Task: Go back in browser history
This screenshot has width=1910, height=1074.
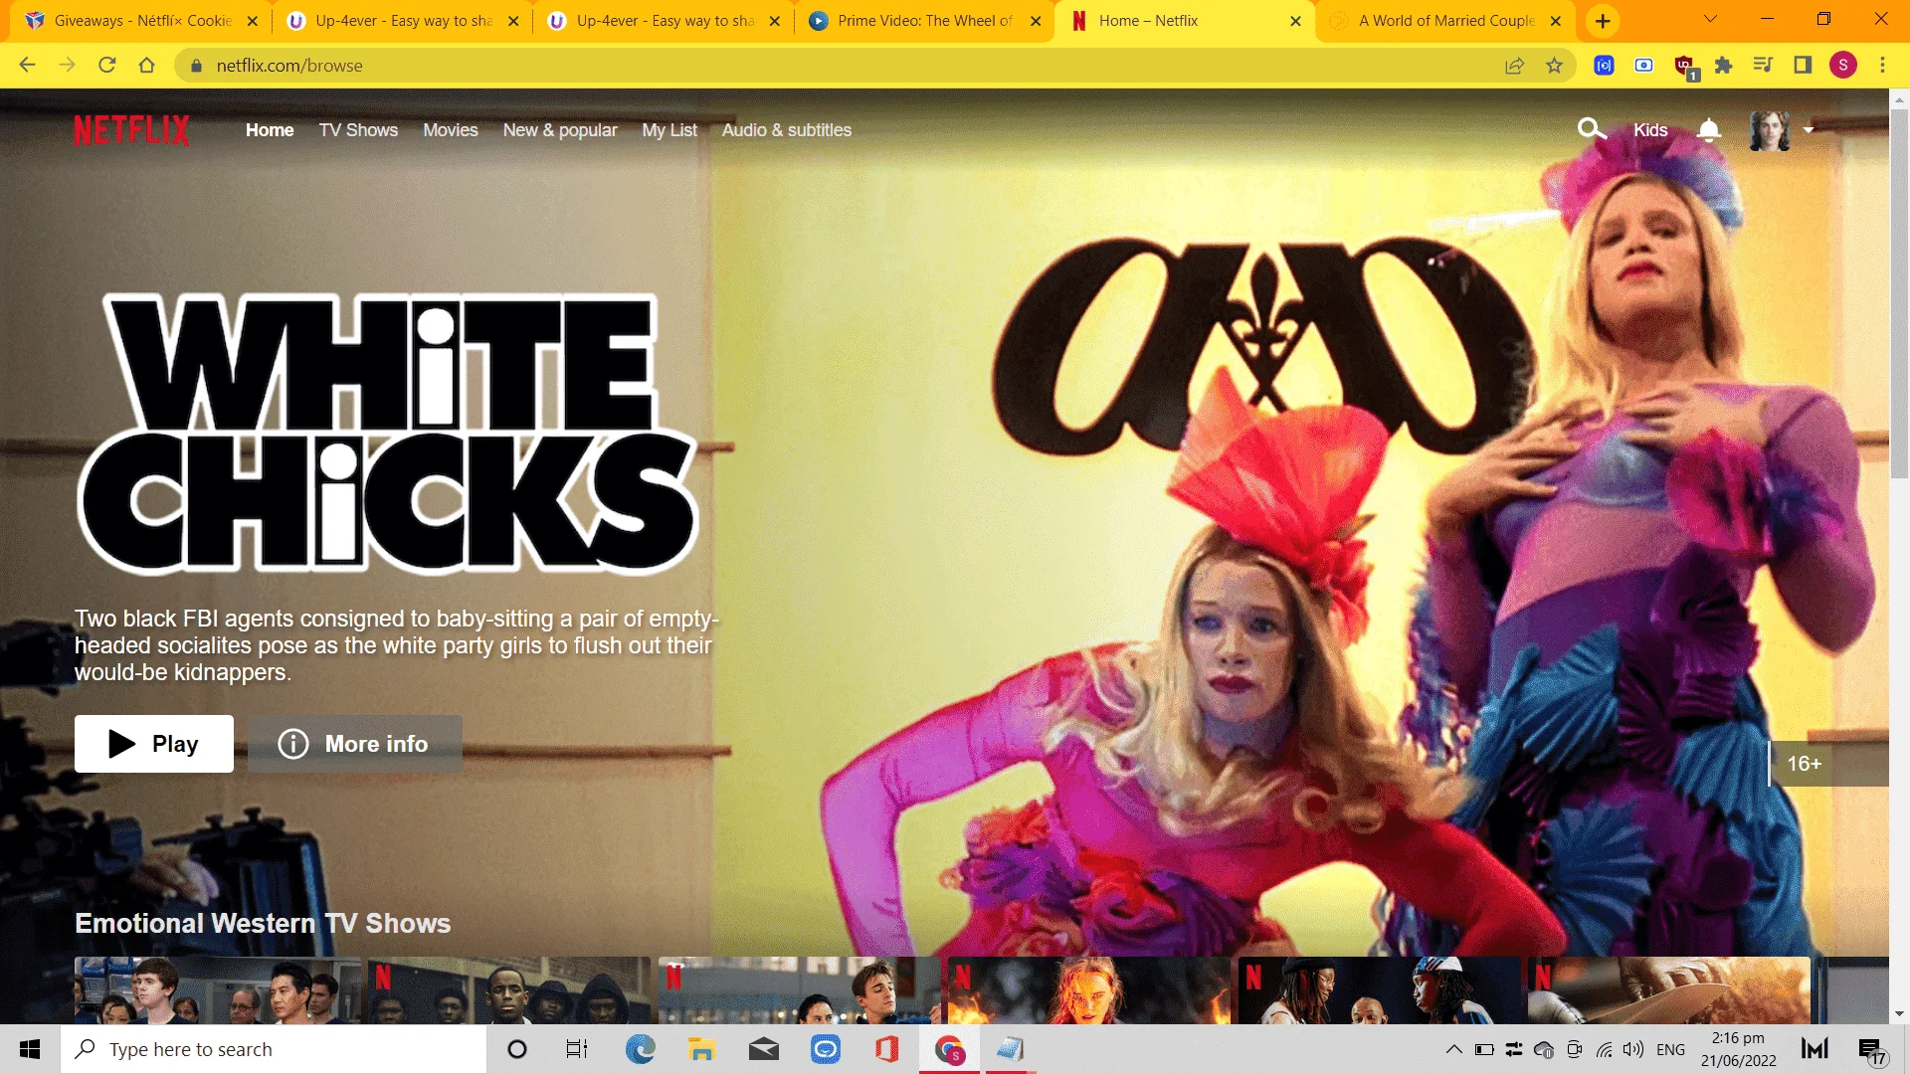Action: coord(27,65)
